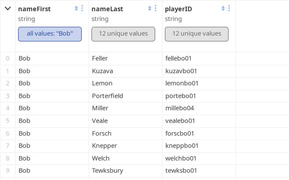Screen dimensions: 289x180
Task: Select row index 5
Action: [x=7, y=121]
